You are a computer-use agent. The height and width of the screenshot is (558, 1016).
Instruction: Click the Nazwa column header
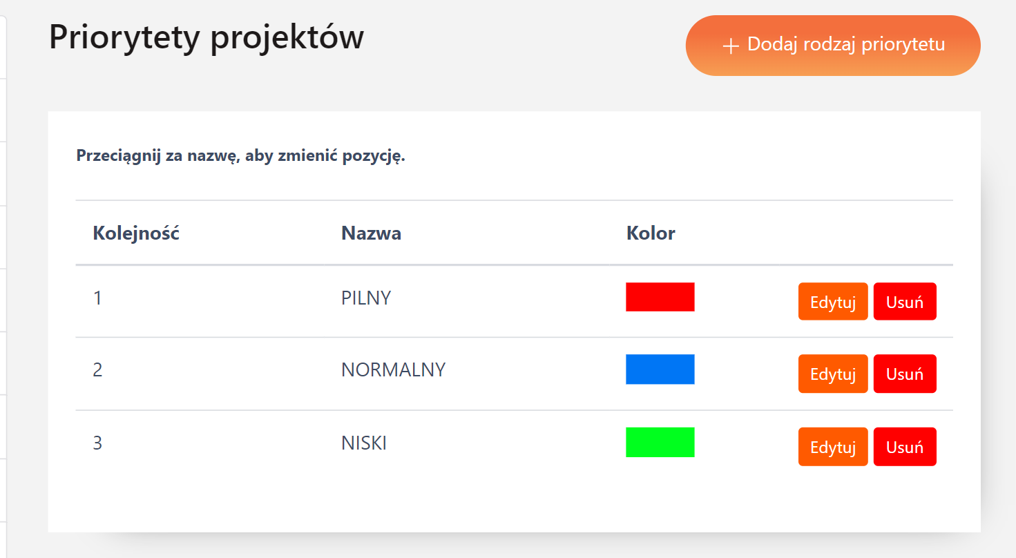371,233
